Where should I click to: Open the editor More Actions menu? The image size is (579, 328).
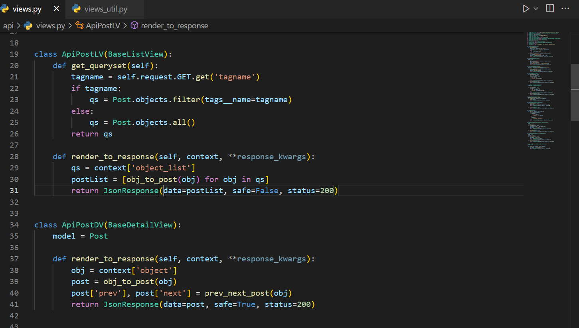click(565, 8)
